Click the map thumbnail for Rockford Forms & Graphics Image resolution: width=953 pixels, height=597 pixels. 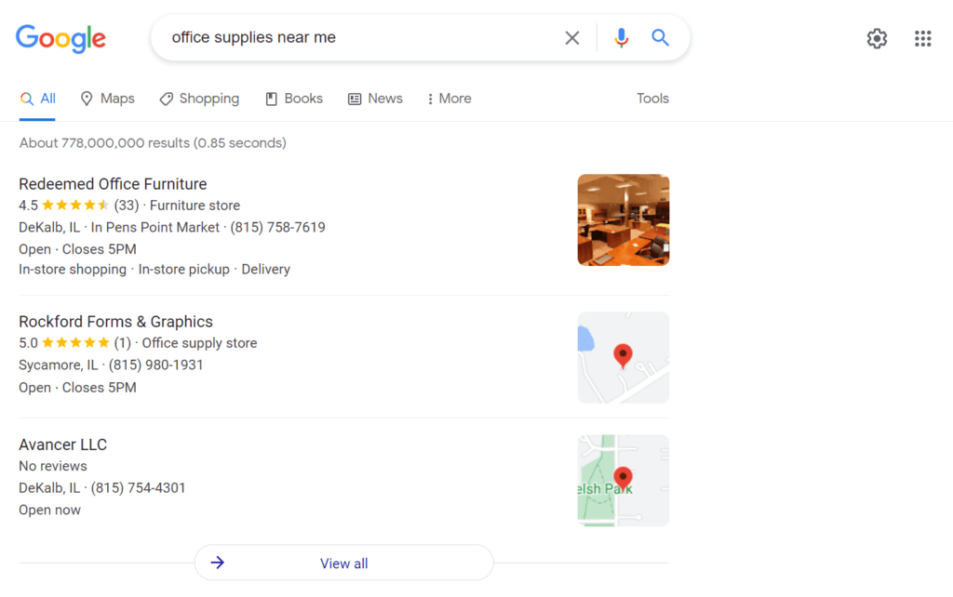coord(623,357)
